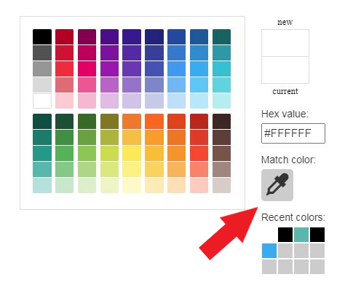Image resolution: width=345 pixels, height=293 pixels.
Task: Select the black swatch in the palette grid
Action: (x=42, y=36)
